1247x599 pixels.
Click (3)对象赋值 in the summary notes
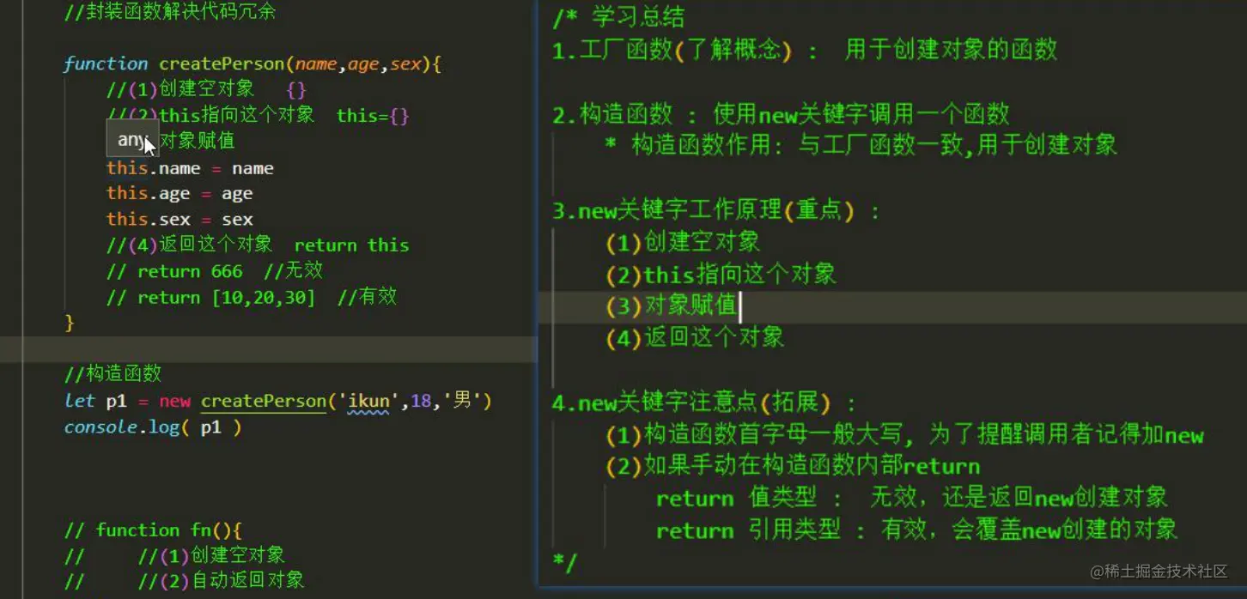tap(671, 306)
